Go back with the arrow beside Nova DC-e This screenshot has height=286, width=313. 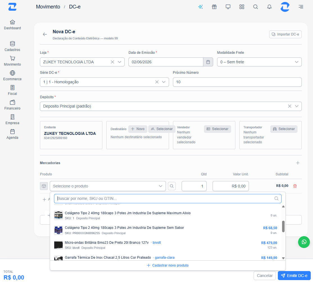tap(45, 34)
